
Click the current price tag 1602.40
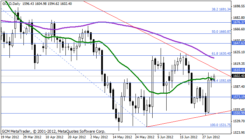(x=238, y=76)
